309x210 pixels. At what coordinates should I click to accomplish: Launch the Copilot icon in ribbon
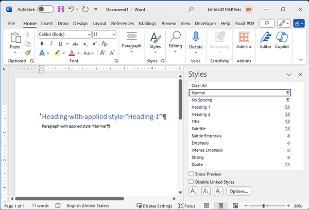(282, 40)
